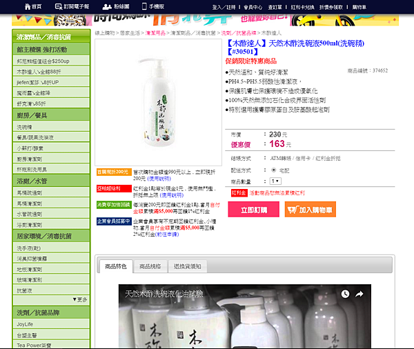The image size is (414, 349).
Task: Open sidebar category 抗菌液
Action: (x=51, y=290)
